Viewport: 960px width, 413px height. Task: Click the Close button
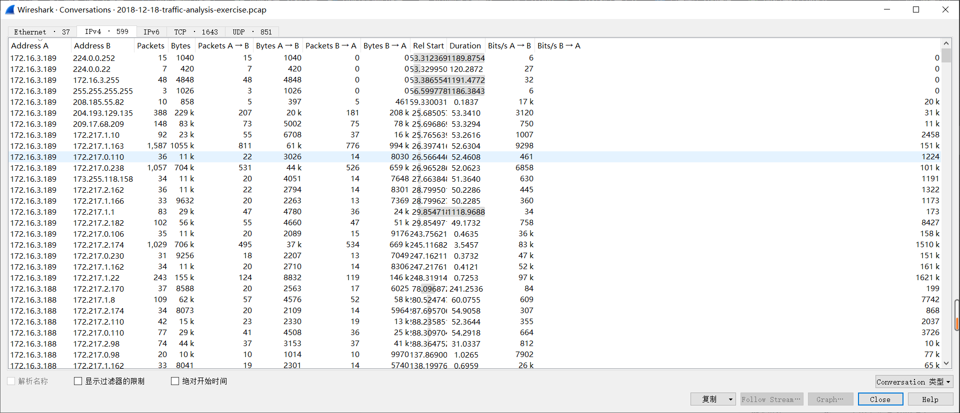coord(880,399)
